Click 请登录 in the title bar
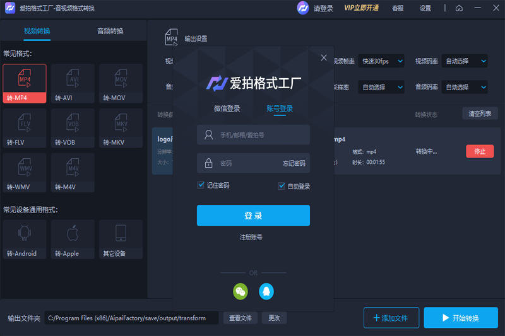The height and width of the screenshot is (336, 505). pyautogui.click(x=323, y=8)
